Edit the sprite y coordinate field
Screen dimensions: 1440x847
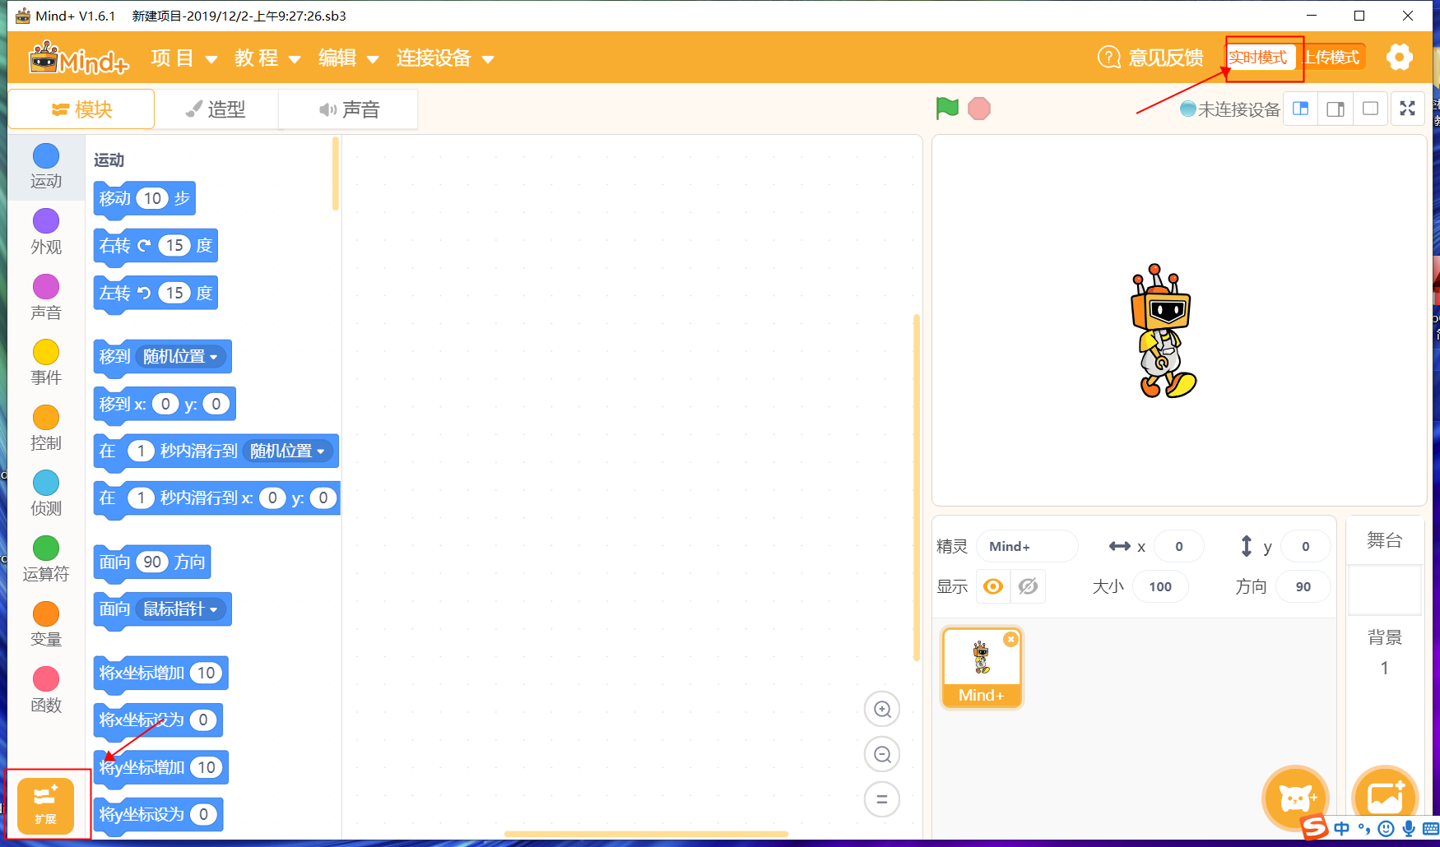1306,547
